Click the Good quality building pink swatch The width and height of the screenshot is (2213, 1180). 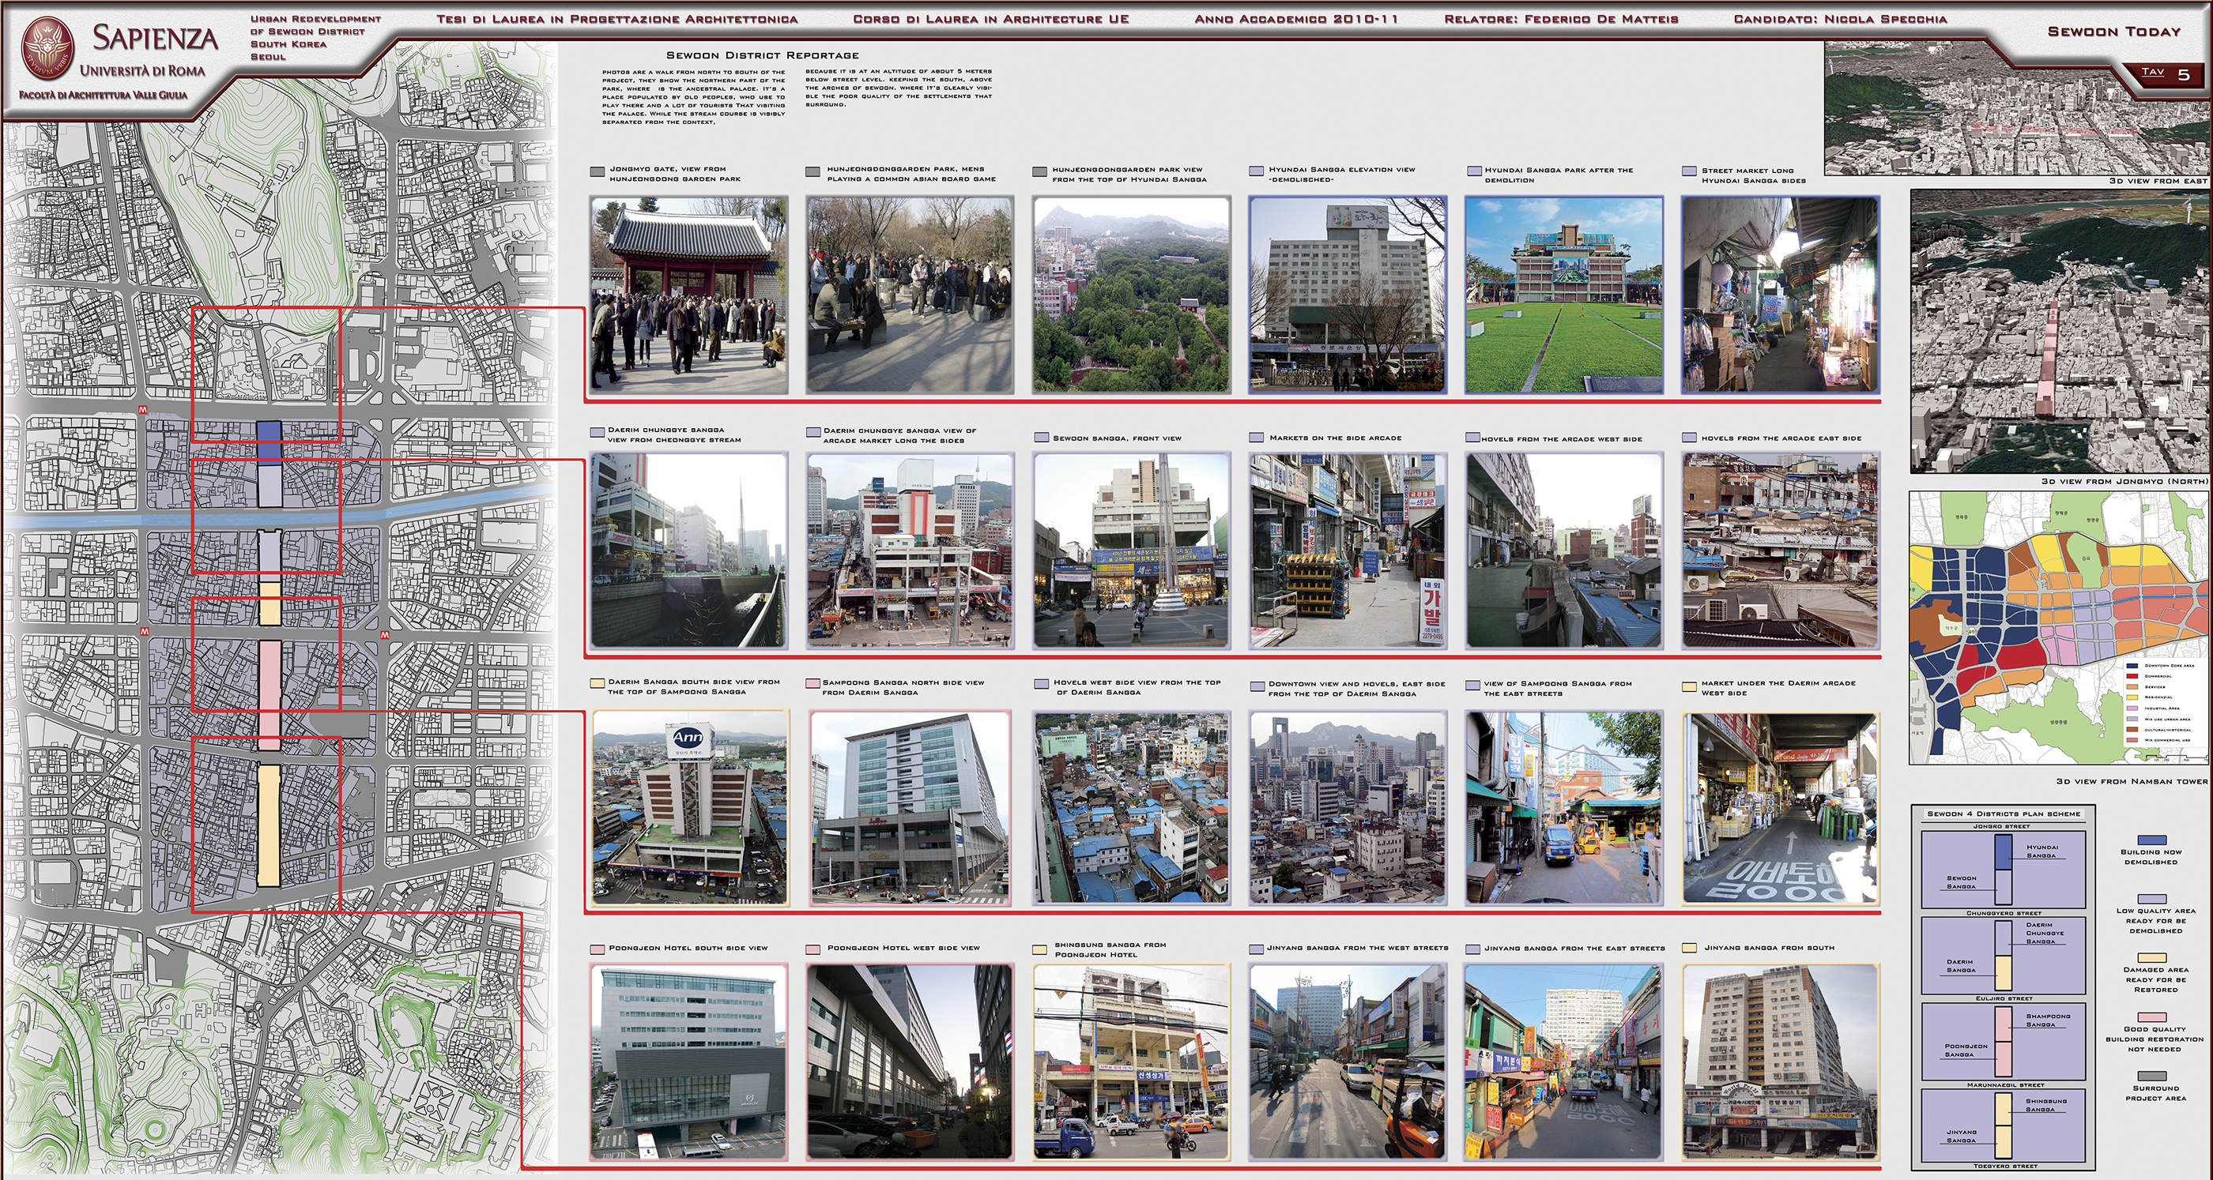[x=2151, y=1017]
